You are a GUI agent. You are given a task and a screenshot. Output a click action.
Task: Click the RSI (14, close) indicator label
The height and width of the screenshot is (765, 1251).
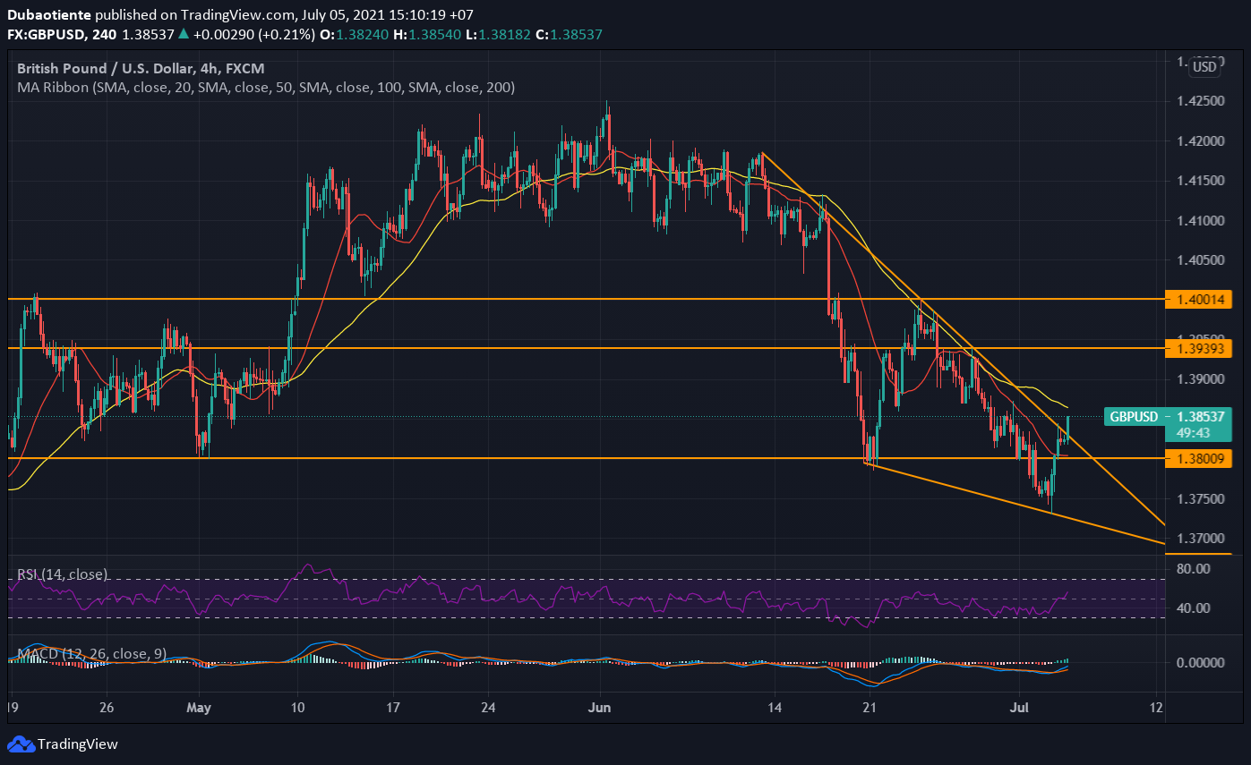[63, 574]
